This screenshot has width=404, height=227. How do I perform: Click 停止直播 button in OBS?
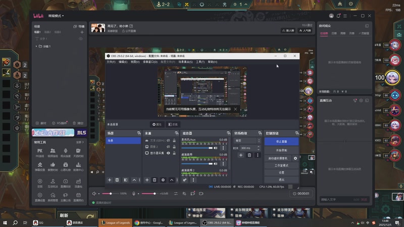(x=281, y=142)
